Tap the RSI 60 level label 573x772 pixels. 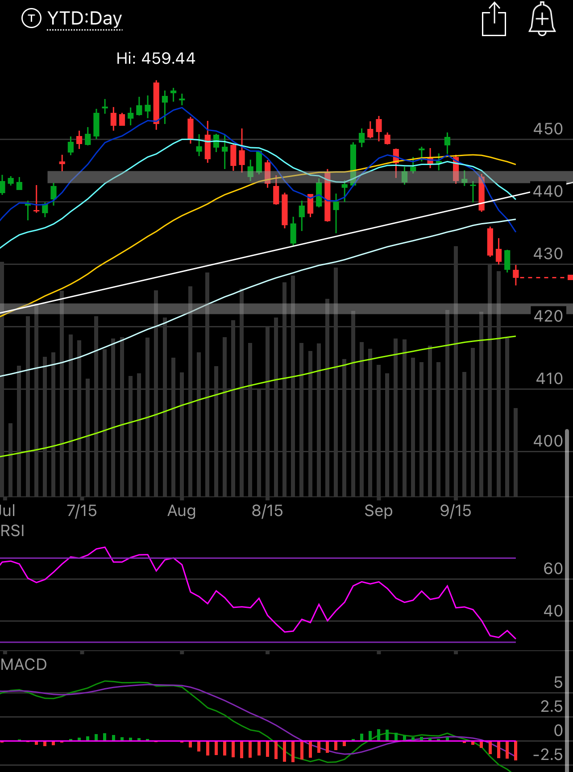[x=553, y=569]
